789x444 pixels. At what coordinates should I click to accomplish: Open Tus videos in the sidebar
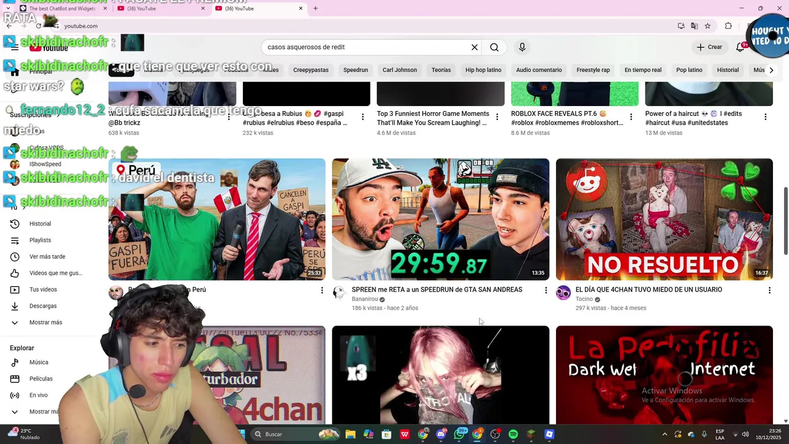[x=43, y=290]
